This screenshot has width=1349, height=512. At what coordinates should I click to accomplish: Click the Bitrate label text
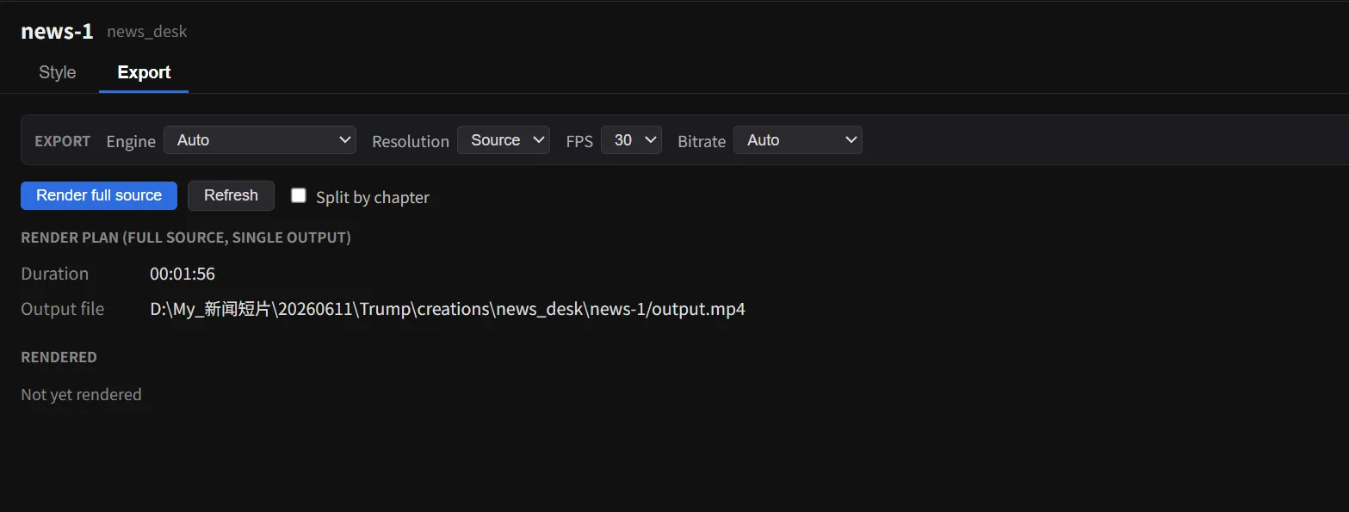coord(702,142)
